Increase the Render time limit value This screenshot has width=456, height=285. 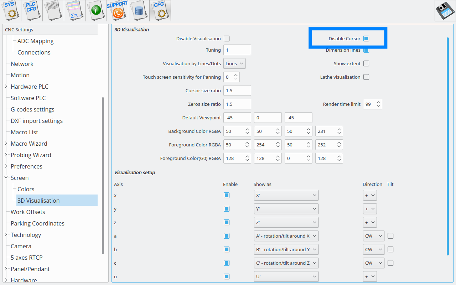(378, 102)
